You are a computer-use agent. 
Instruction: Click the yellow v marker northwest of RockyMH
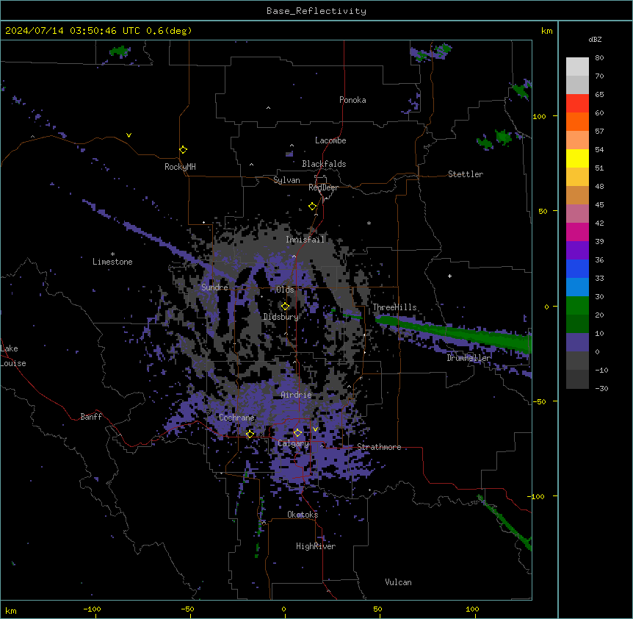click(129, 135)
